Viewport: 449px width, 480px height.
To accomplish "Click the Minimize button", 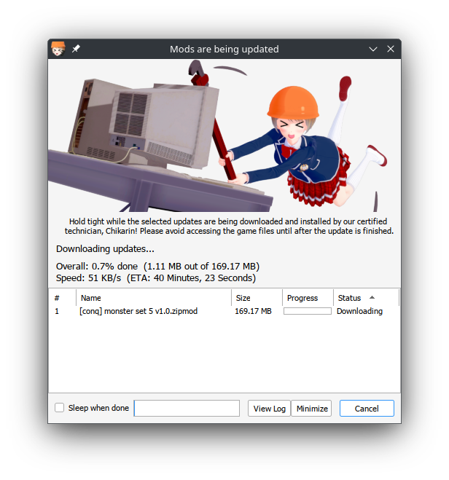I will (x=311, y=409).
